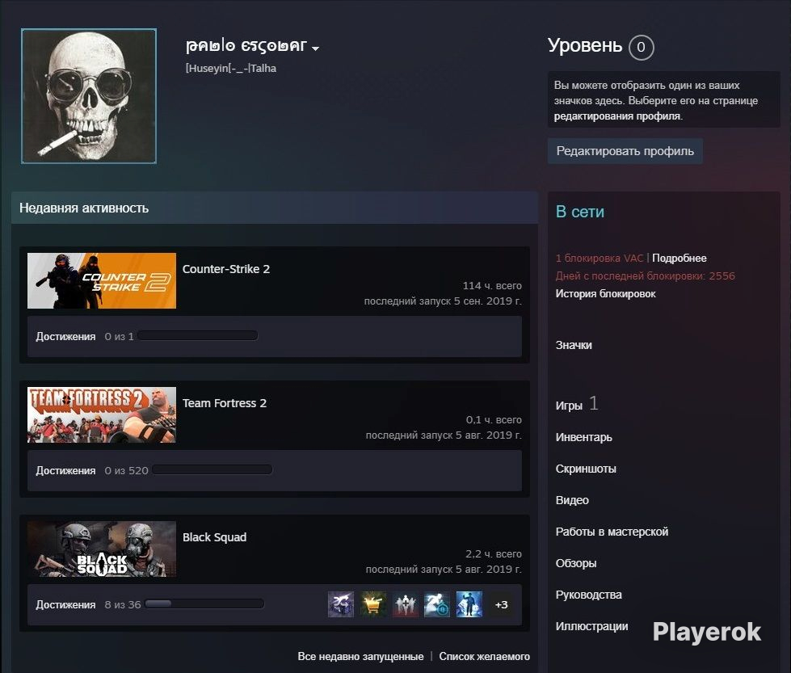Open the Значки section
791x673 pixels.
tap(574, 345)
